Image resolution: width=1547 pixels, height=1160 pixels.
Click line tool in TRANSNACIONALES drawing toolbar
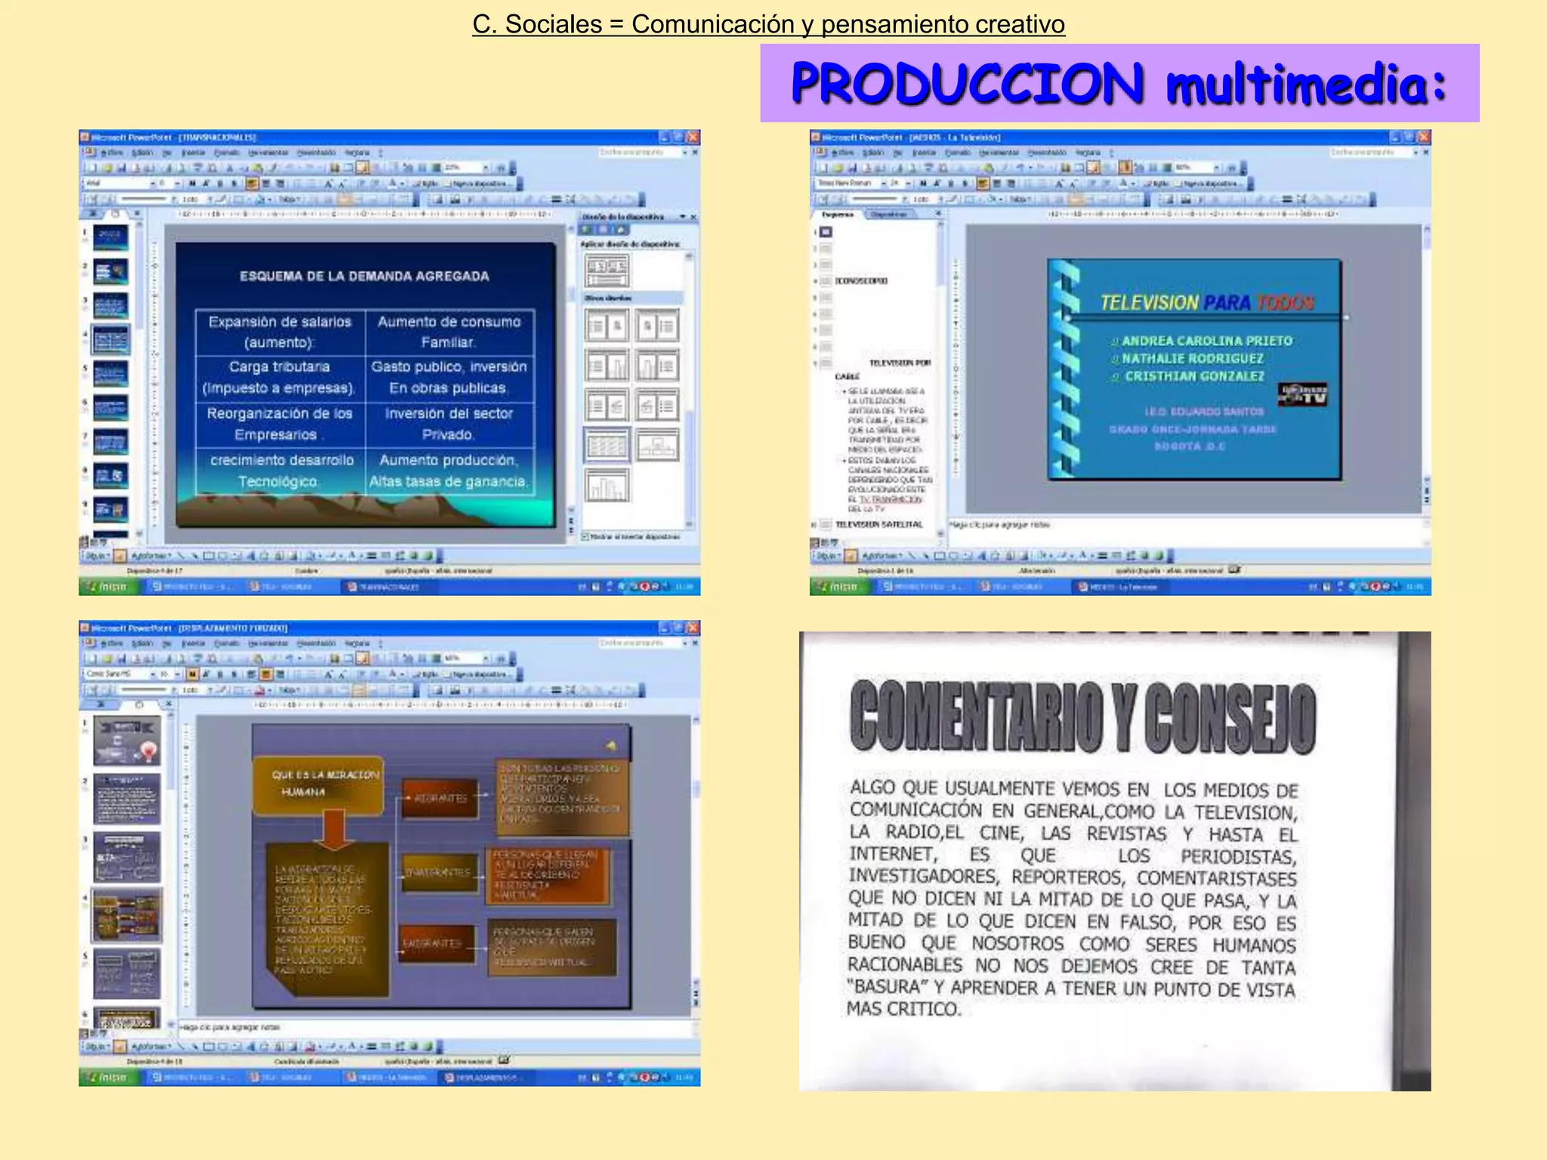pos(181,556)
